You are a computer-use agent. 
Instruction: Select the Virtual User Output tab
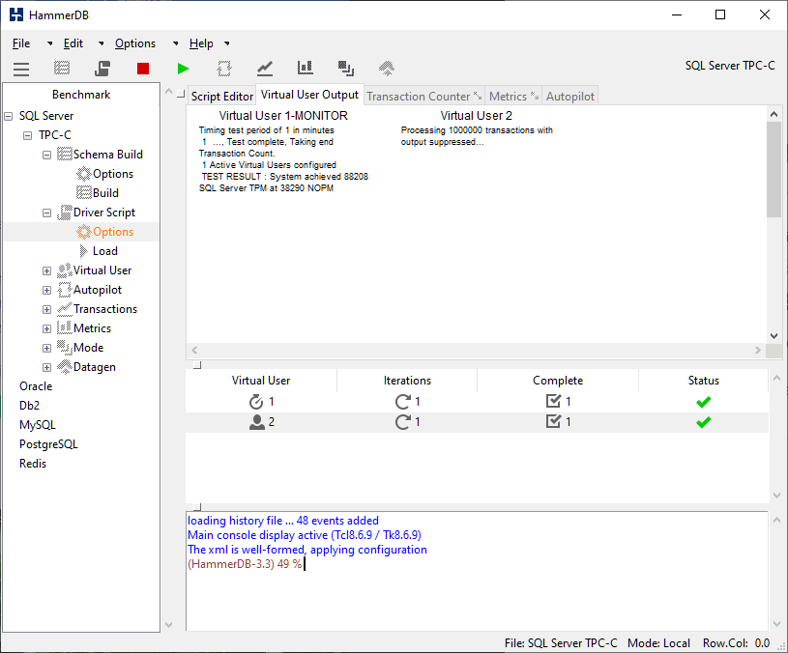point(309,95)
